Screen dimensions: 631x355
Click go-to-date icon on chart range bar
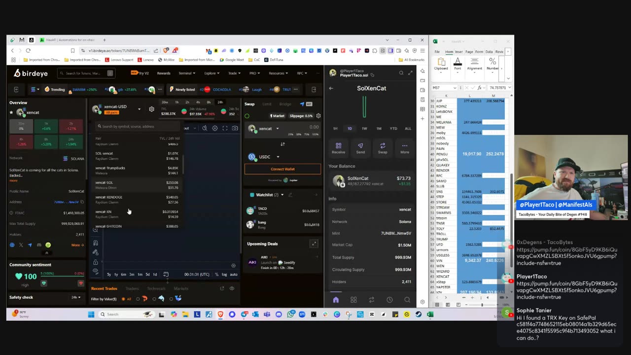coord(166,274)
